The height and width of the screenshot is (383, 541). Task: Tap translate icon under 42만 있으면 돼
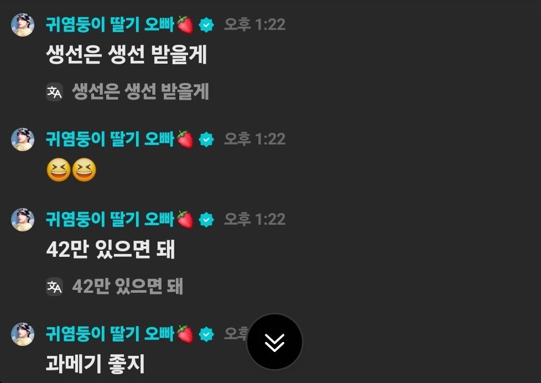pos(55,287)
